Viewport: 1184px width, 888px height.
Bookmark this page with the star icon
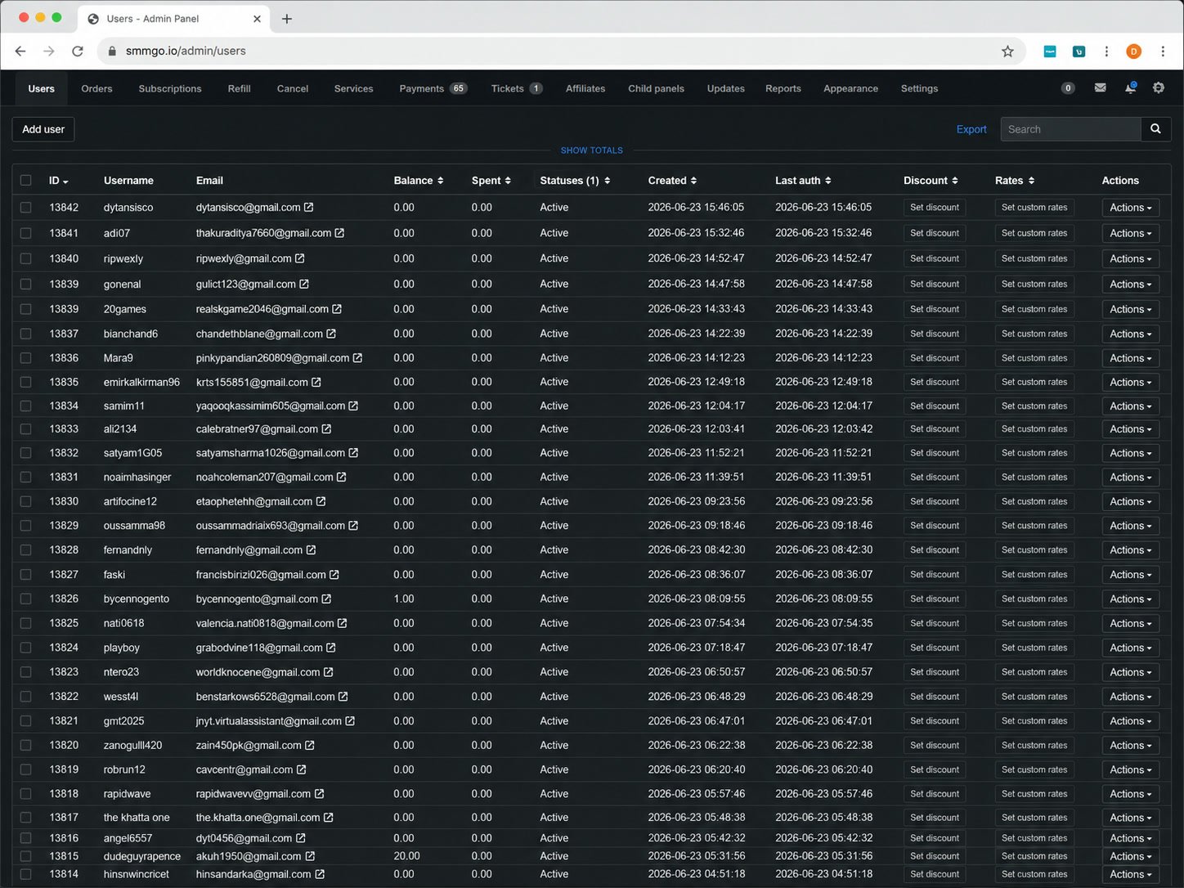pyautogui.click(x=1007, y=52)
